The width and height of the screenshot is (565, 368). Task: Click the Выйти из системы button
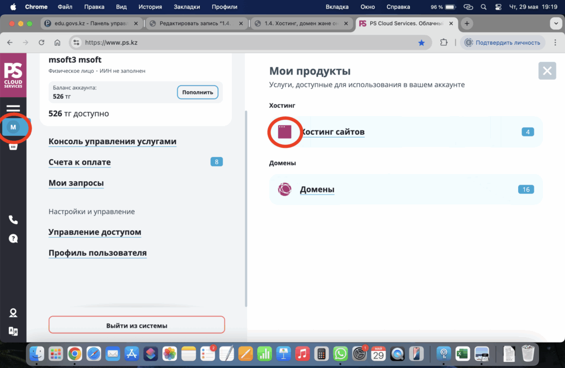point(136,325)
